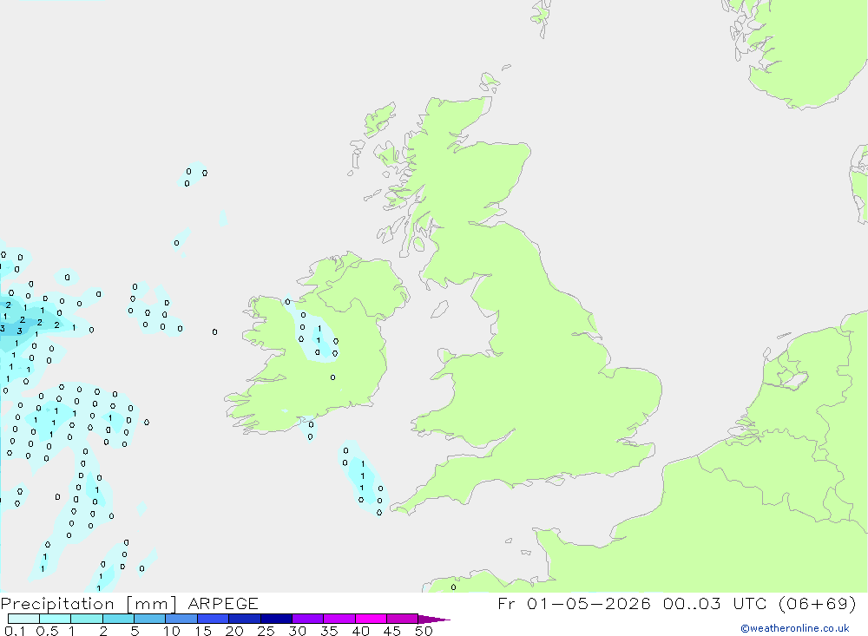Pick the 15 to 20 mm legend color
Image resolution: width=868 pixels, height=636 pixels.
214,619
